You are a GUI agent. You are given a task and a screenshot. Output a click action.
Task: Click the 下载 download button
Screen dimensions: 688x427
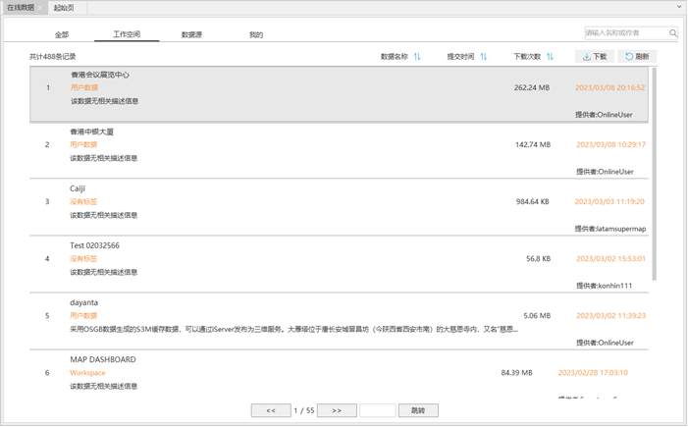595,57
